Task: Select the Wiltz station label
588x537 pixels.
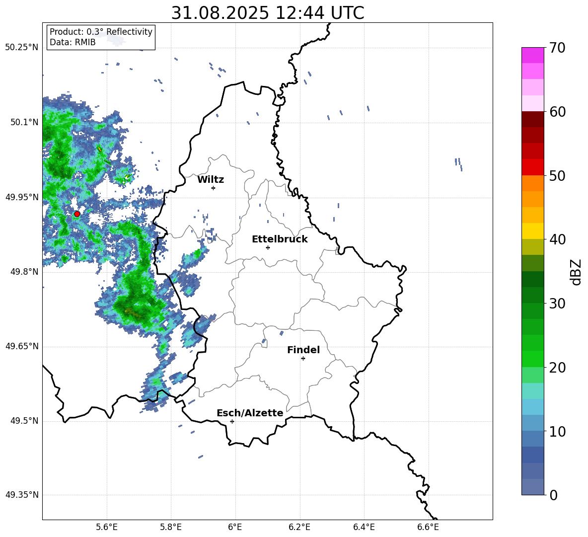Action: coord(211,180)
